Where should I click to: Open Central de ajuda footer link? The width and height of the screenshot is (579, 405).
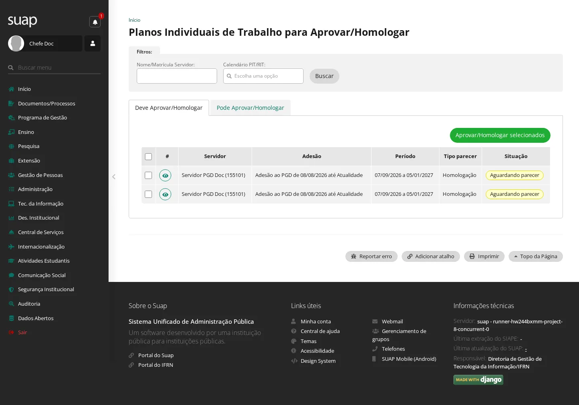320,331
